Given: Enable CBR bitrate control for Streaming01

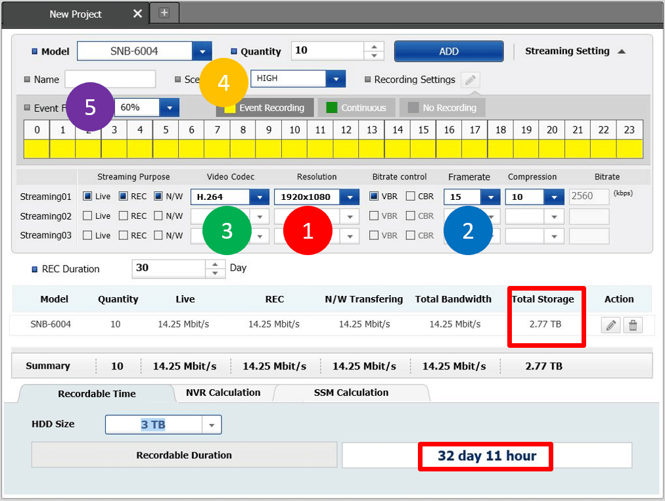Looking at the screenshot, I should click(x=411, y=196).
